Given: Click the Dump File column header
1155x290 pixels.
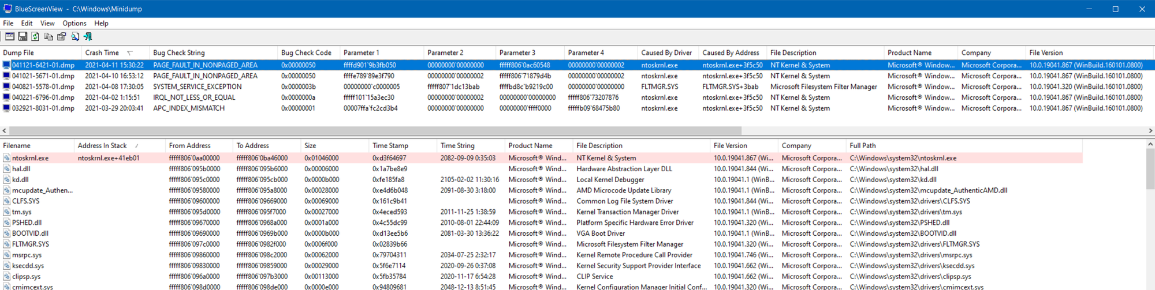Looking at the screenshot, I should point(41,52).
